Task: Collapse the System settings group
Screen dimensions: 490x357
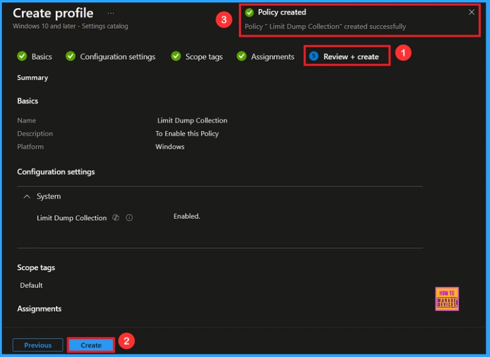Action: click(27, 196)
